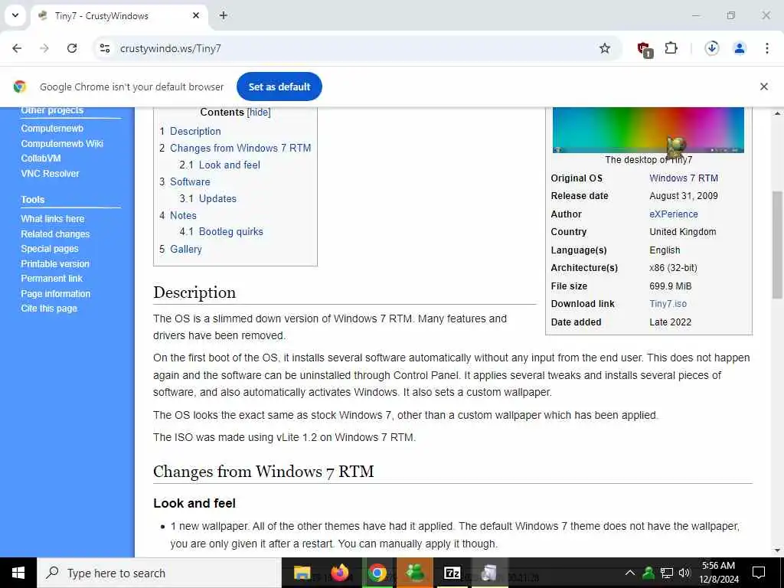Screen dimensions: 784x588
Task: Open the Windows Start menu
Action: click(18, 573)
